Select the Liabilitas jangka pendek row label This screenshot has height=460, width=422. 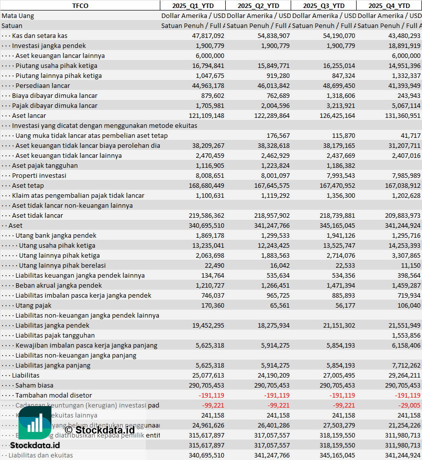pyautogui.click(x=52, y=325)
